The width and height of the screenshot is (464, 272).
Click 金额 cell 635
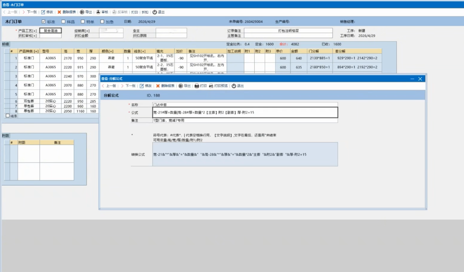coord(299,67)
